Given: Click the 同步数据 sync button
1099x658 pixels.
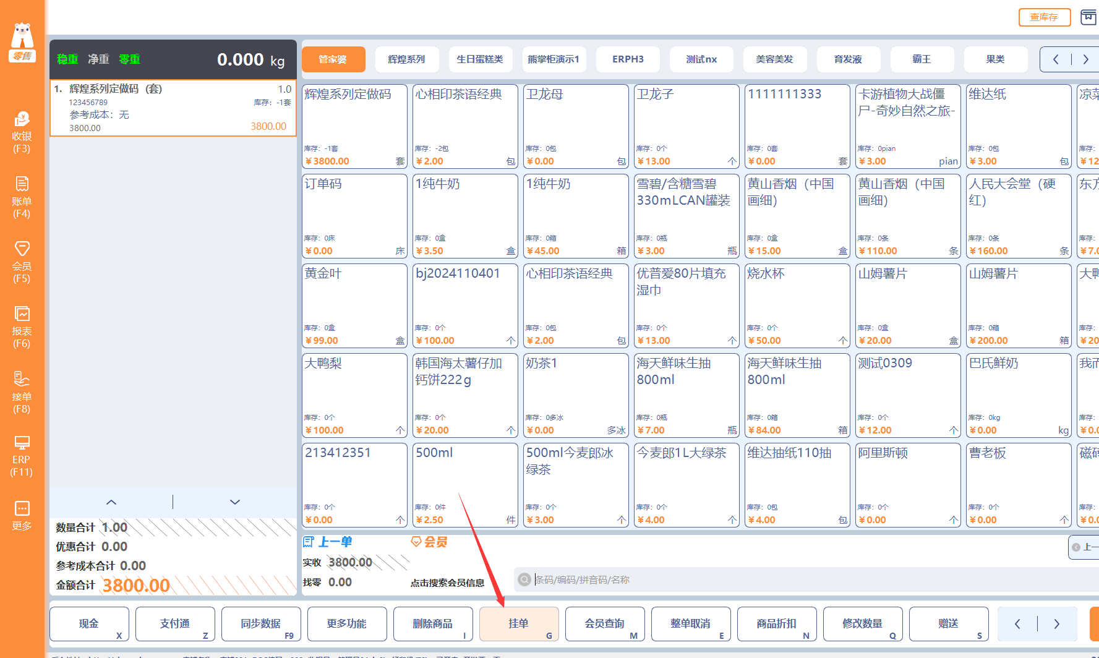Looking at the screenshot, I should (x=262, y=624).
